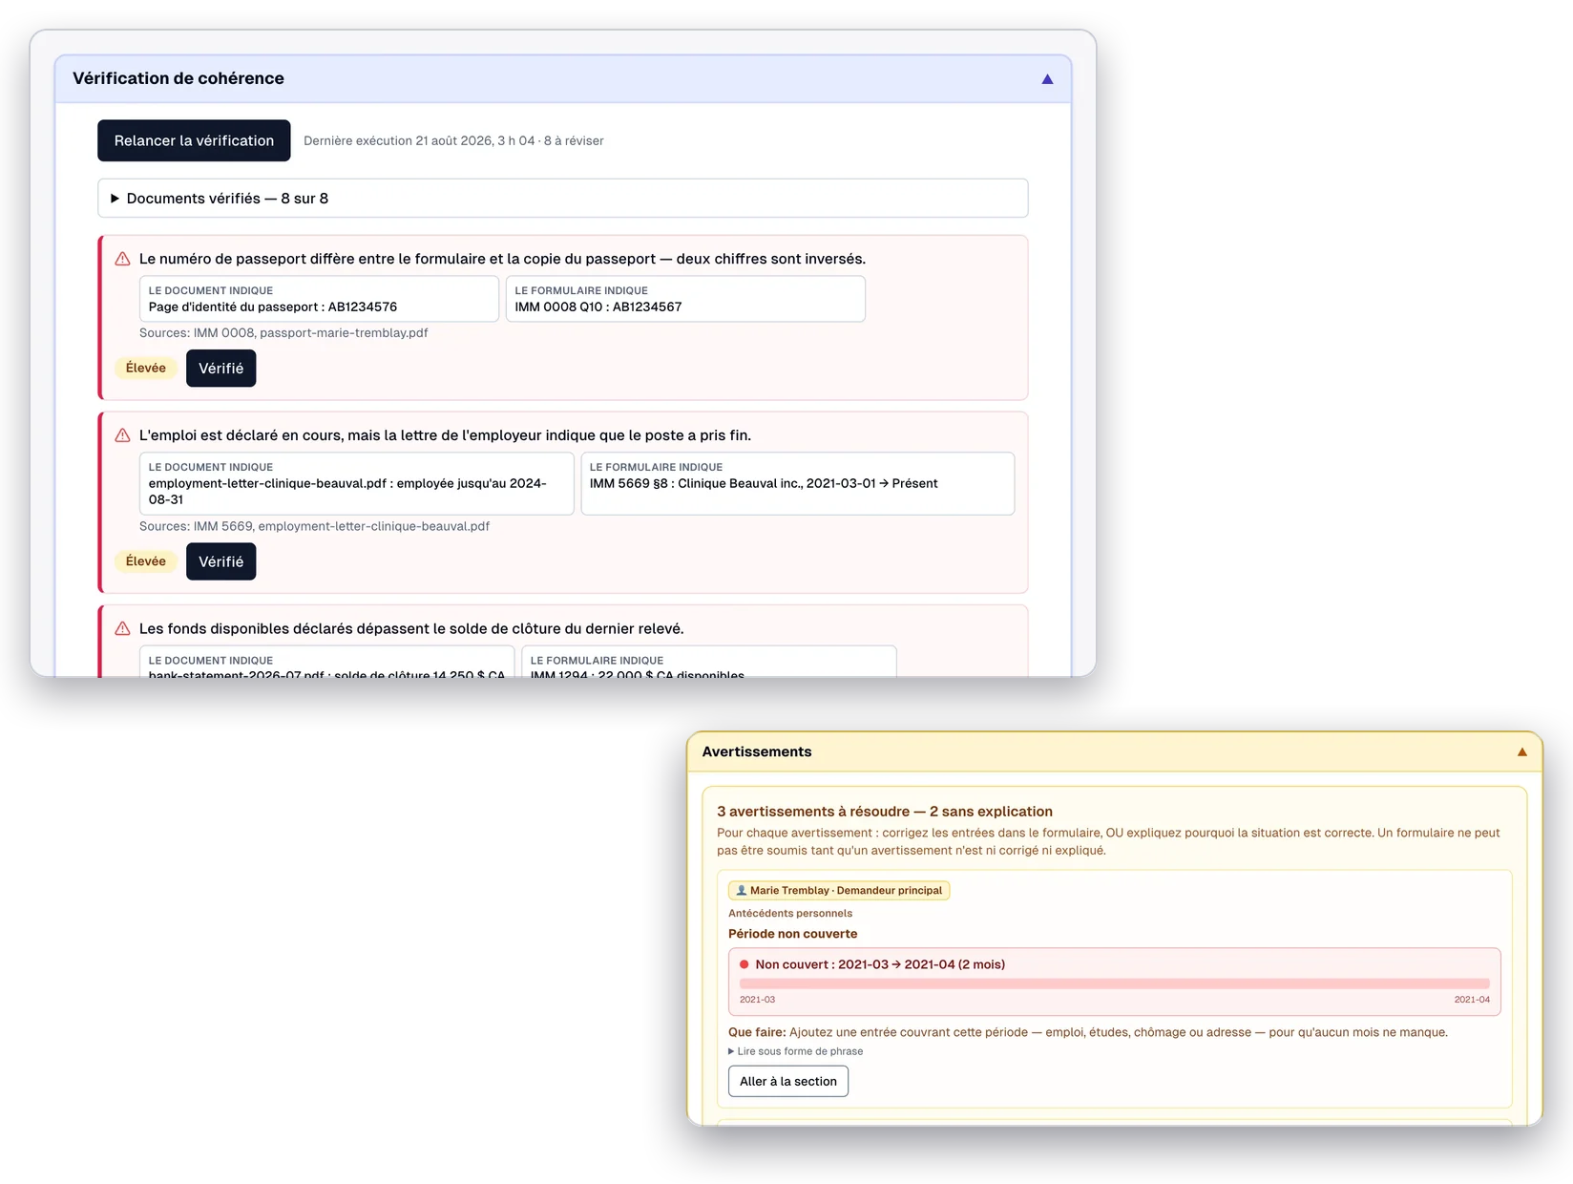This screenshot has height=1184, width=1573.
Task: Click L'emploi est déclaré en cours issue title
Action: pos(445,435)
